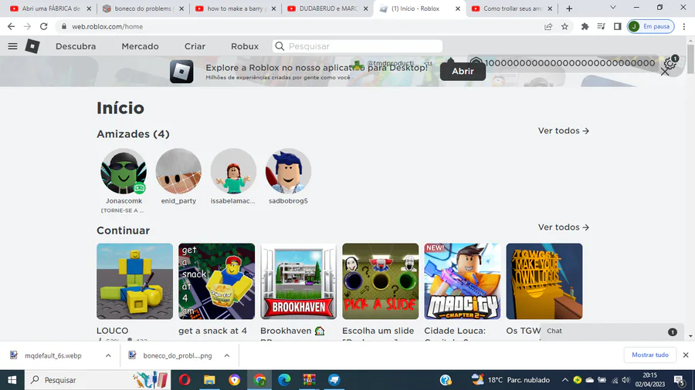Bookmark this page with star icon

(x=564, y=26)
